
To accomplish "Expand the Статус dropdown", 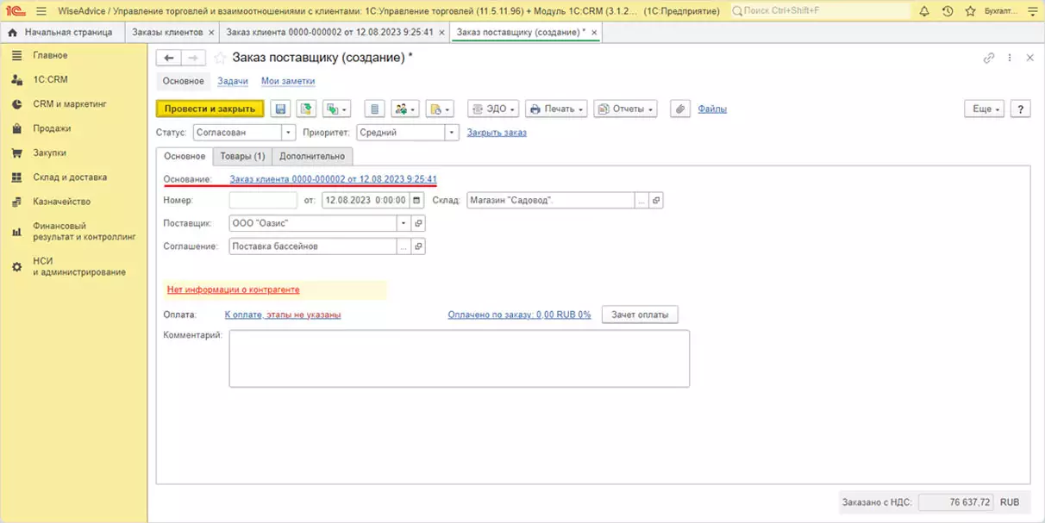I will click(288, 133).
